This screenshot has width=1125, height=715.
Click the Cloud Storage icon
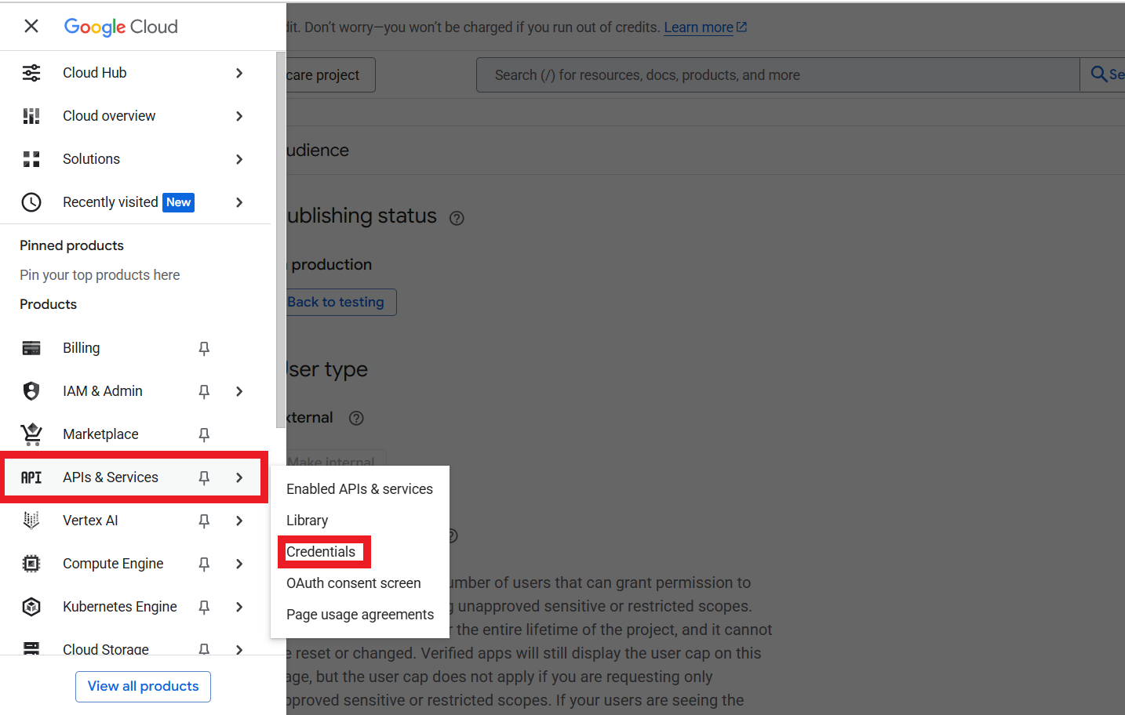(x=31, y=648)
